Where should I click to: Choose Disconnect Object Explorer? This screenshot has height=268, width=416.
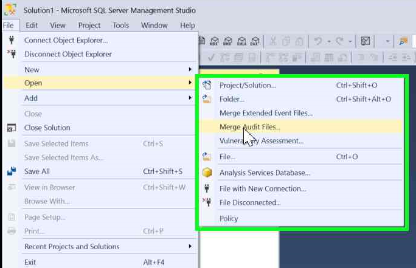click(x=100, y=54)
